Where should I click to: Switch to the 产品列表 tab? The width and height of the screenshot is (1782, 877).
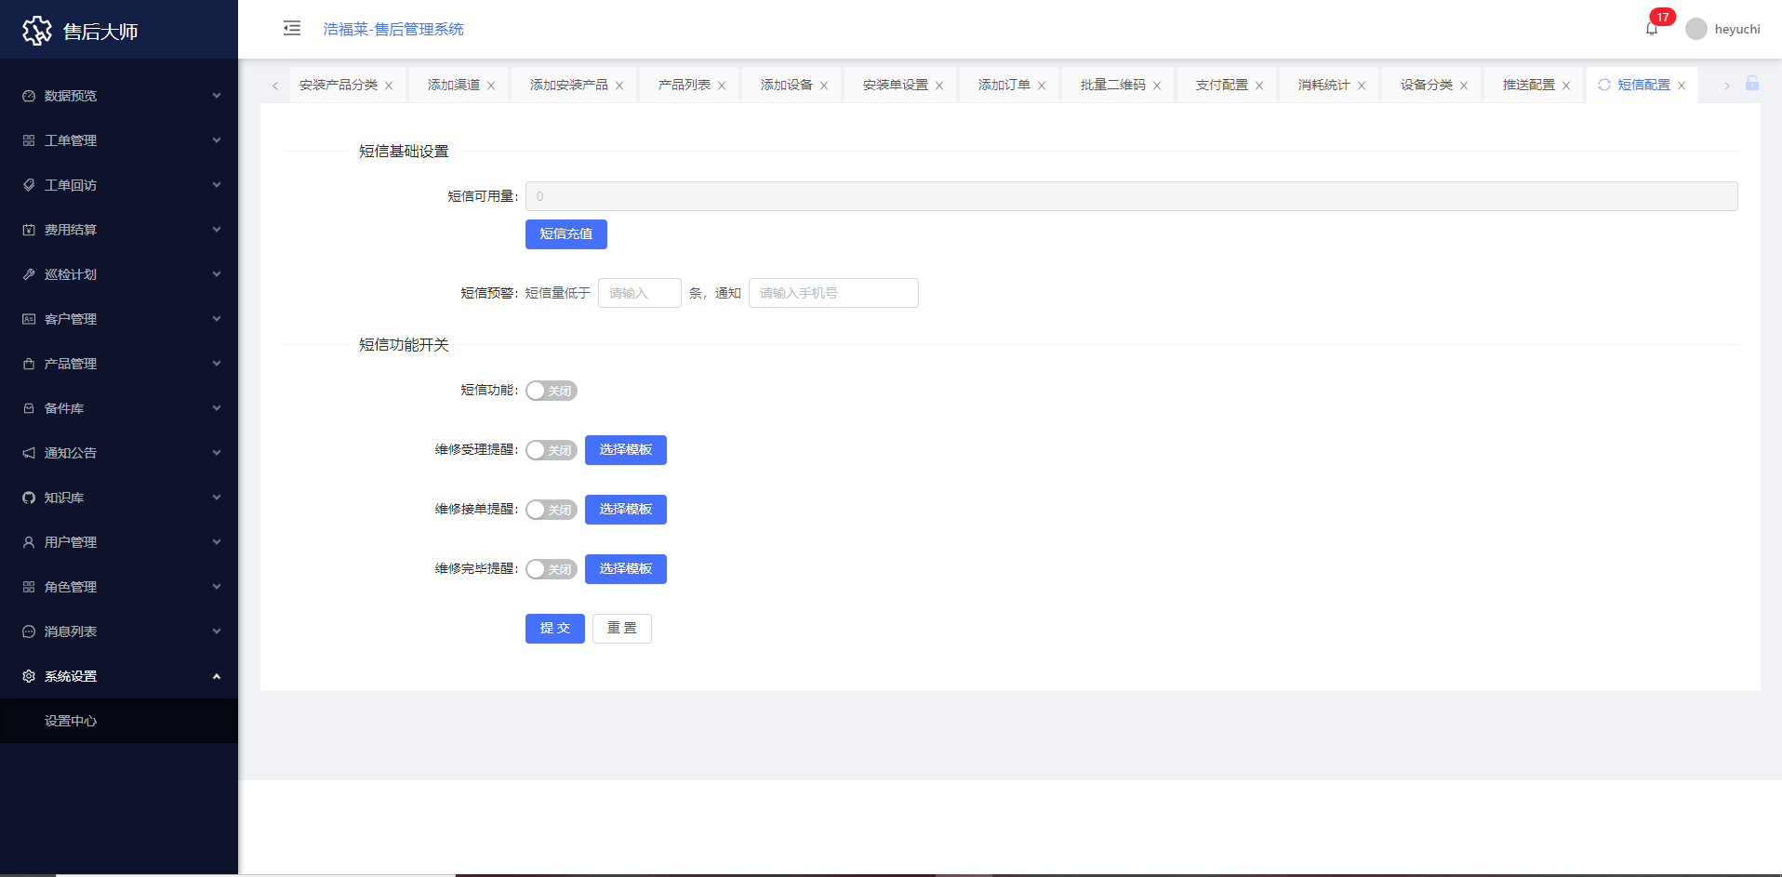(684, 85)
